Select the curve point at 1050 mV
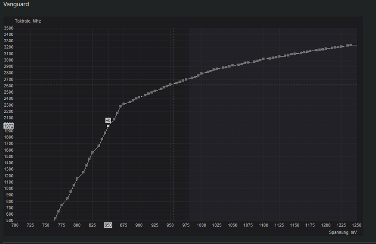This screenshot has height=244, width=376. click(x=232, y=65)
